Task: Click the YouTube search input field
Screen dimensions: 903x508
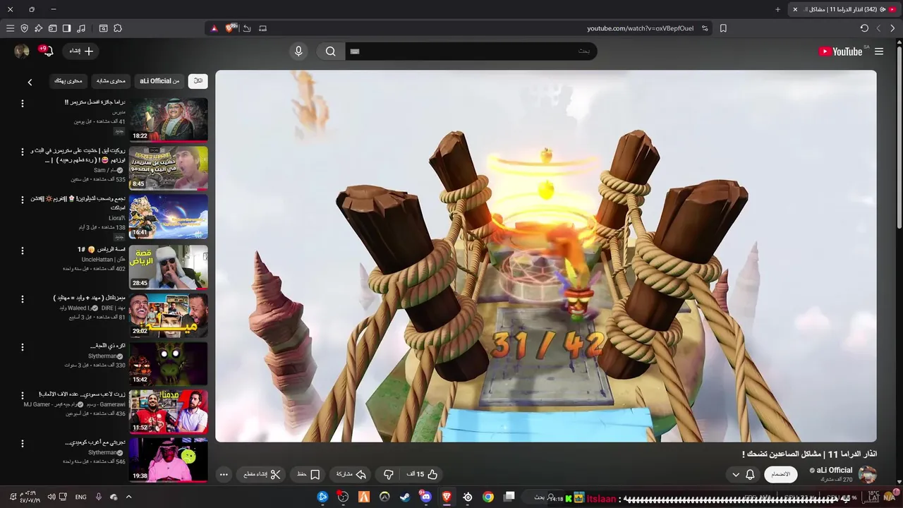Action: click(471, 52)
